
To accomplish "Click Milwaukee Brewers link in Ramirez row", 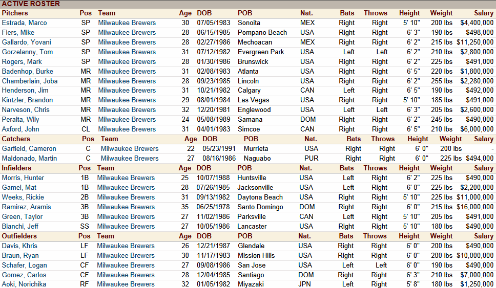I will pyautogui.click(x=126, y=207).
